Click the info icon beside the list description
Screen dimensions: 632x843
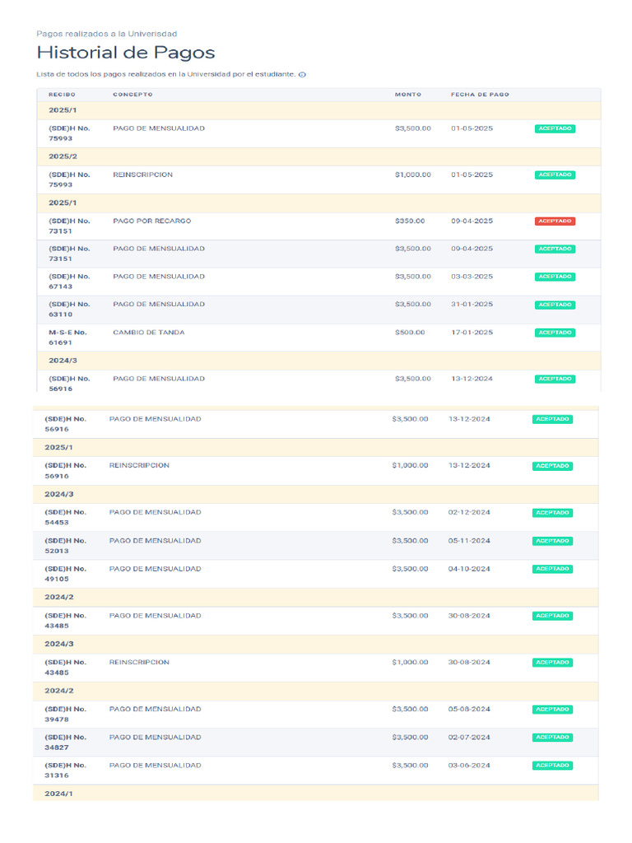click(x=302, y=75)
